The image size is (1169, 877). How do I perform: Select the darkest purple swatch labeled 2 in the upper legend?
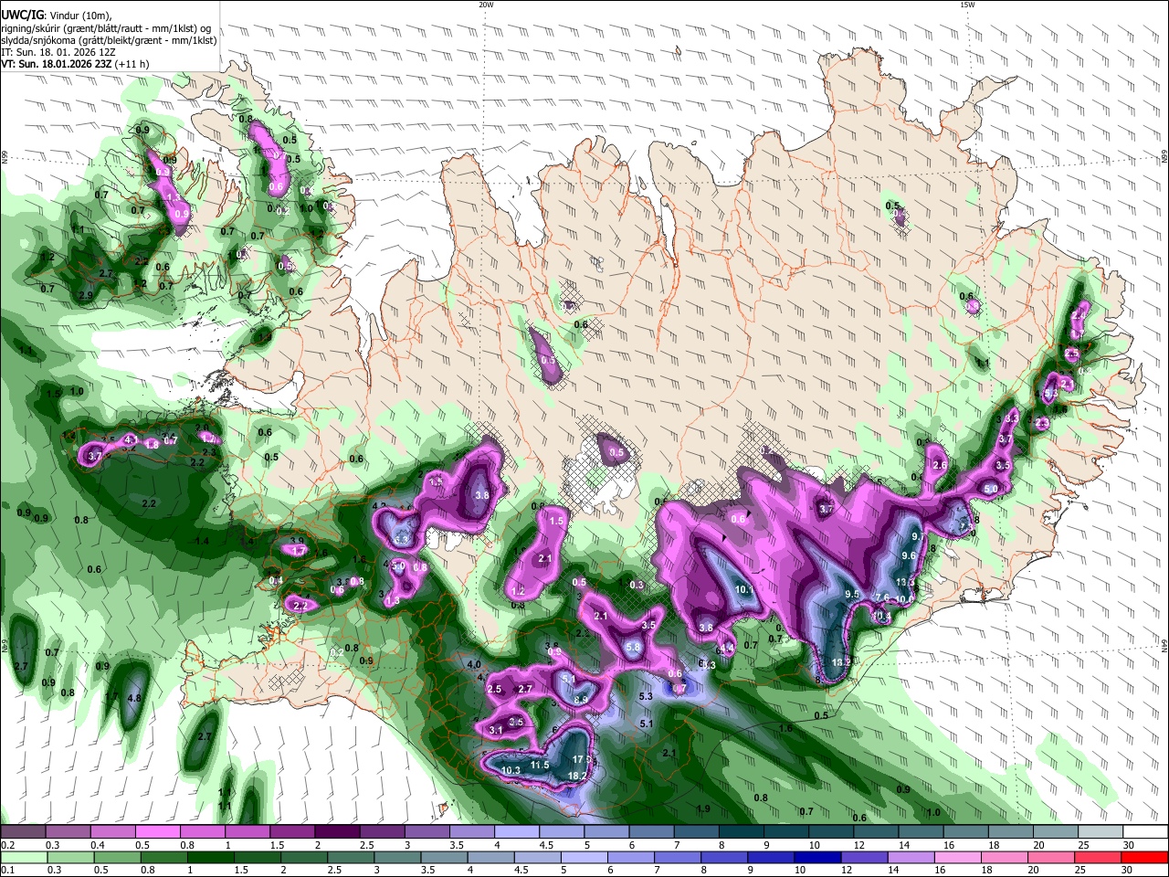coord(336,832)
